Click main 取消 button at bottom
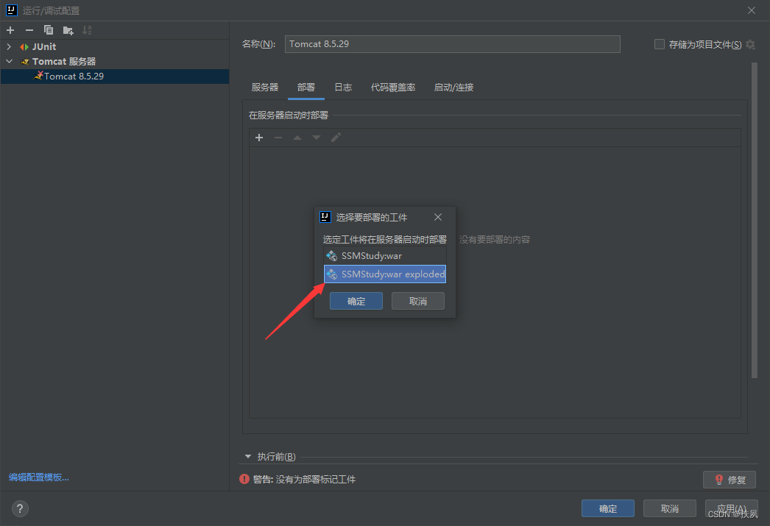This screenshot has width=770, height=526. tap(670, 509)
